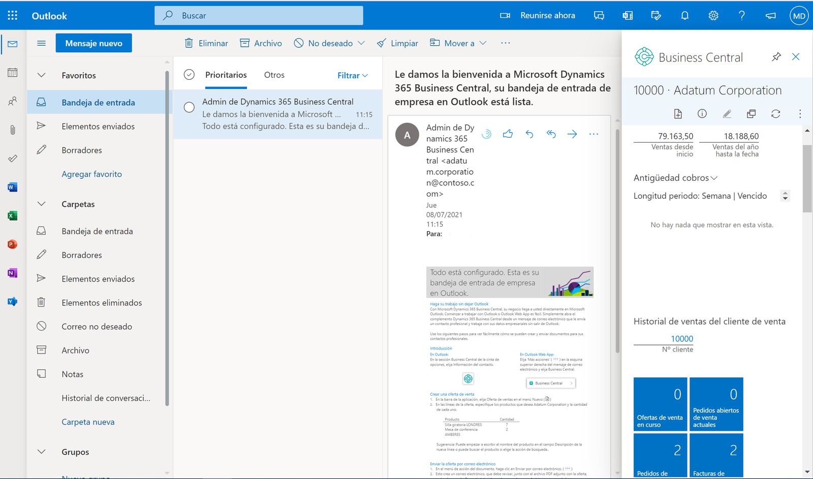Screen dimensions: 813x479
Task: Open the Calendar icon in left rail
Action: [x=13, y=73]
